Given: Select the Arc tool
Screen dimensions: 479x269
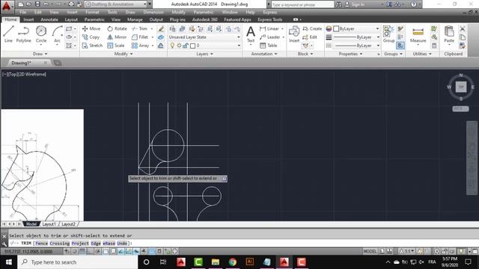Looking at the screenshot, I should tap(57, 34).
